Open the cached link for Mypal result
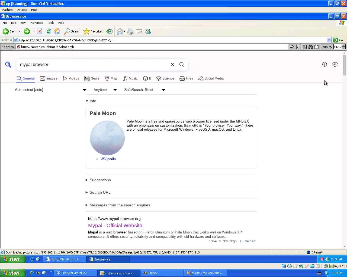This screenshot has height=277, width=347. 250,241
